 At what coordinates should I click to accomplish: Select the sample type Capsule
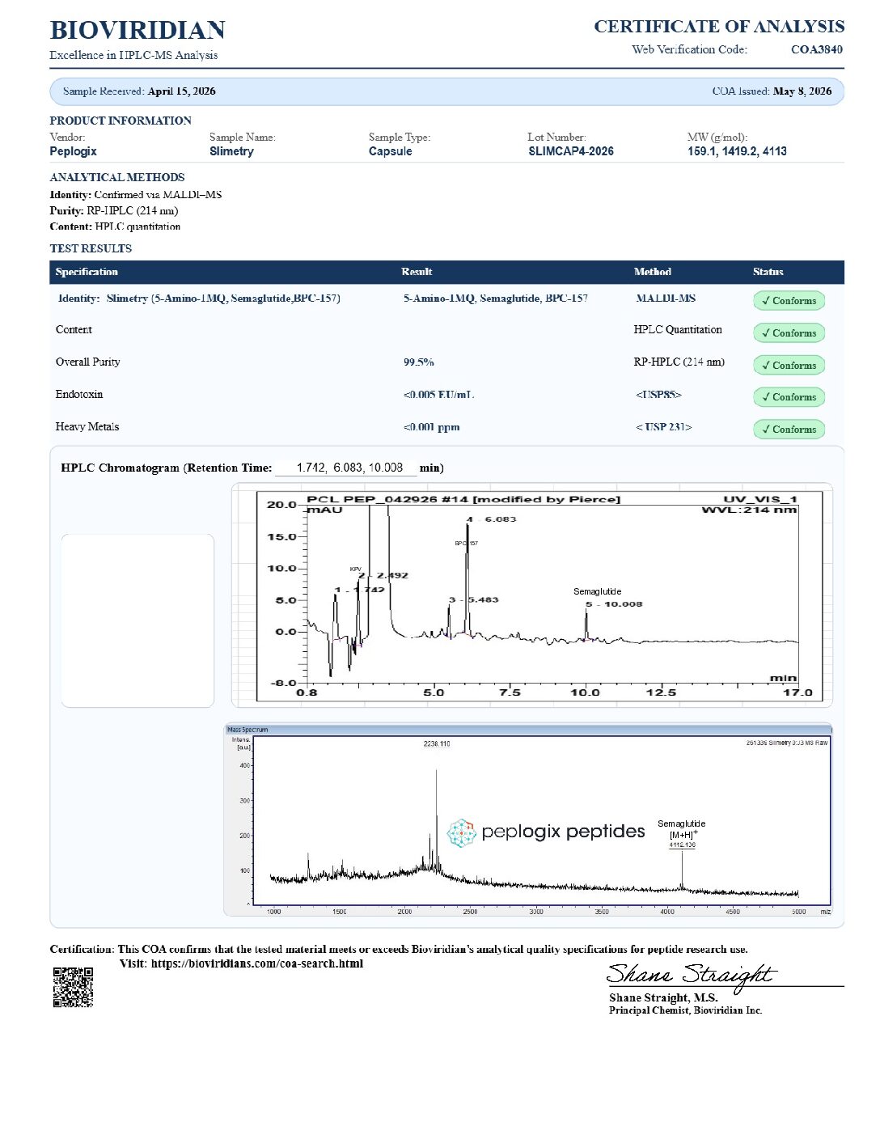click(390, 151)
